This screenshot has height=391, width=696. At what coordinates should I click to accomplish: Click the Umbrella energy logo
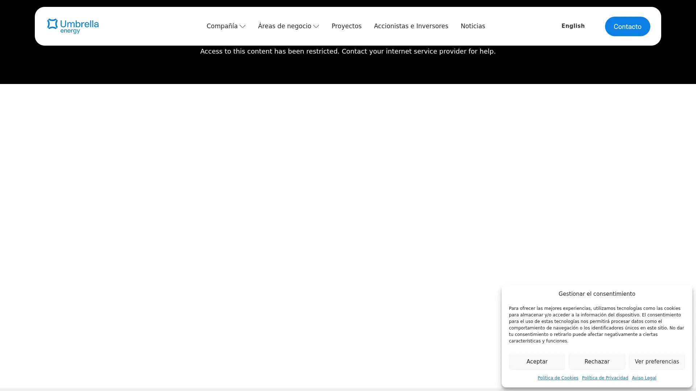(72, 26)
